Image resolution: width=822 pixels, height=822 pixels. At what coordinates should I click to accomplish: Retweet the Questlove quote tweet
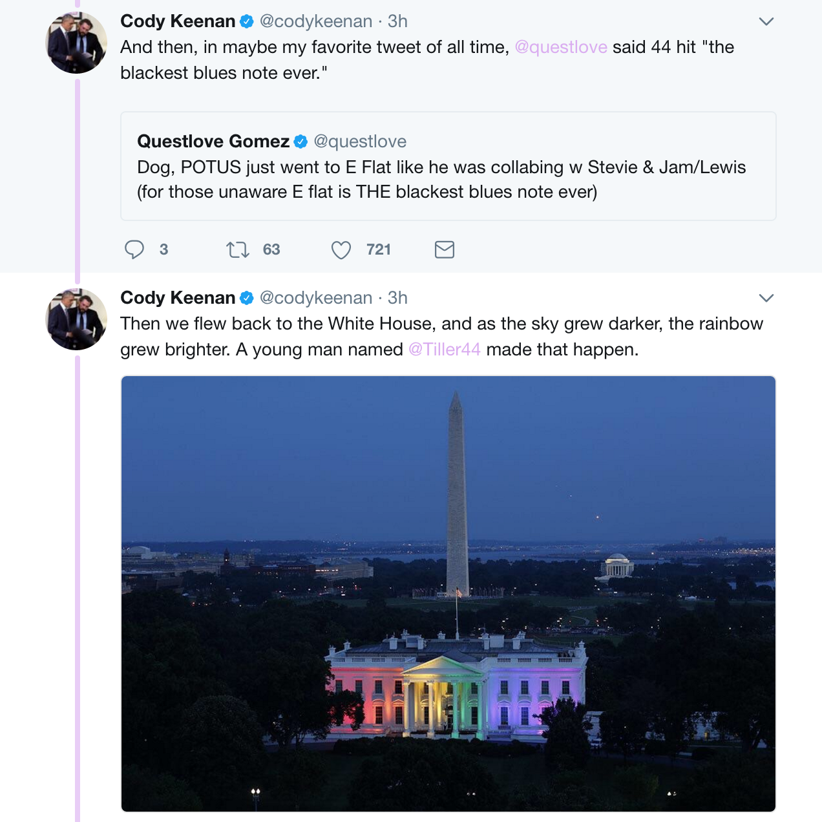(238, 249)
